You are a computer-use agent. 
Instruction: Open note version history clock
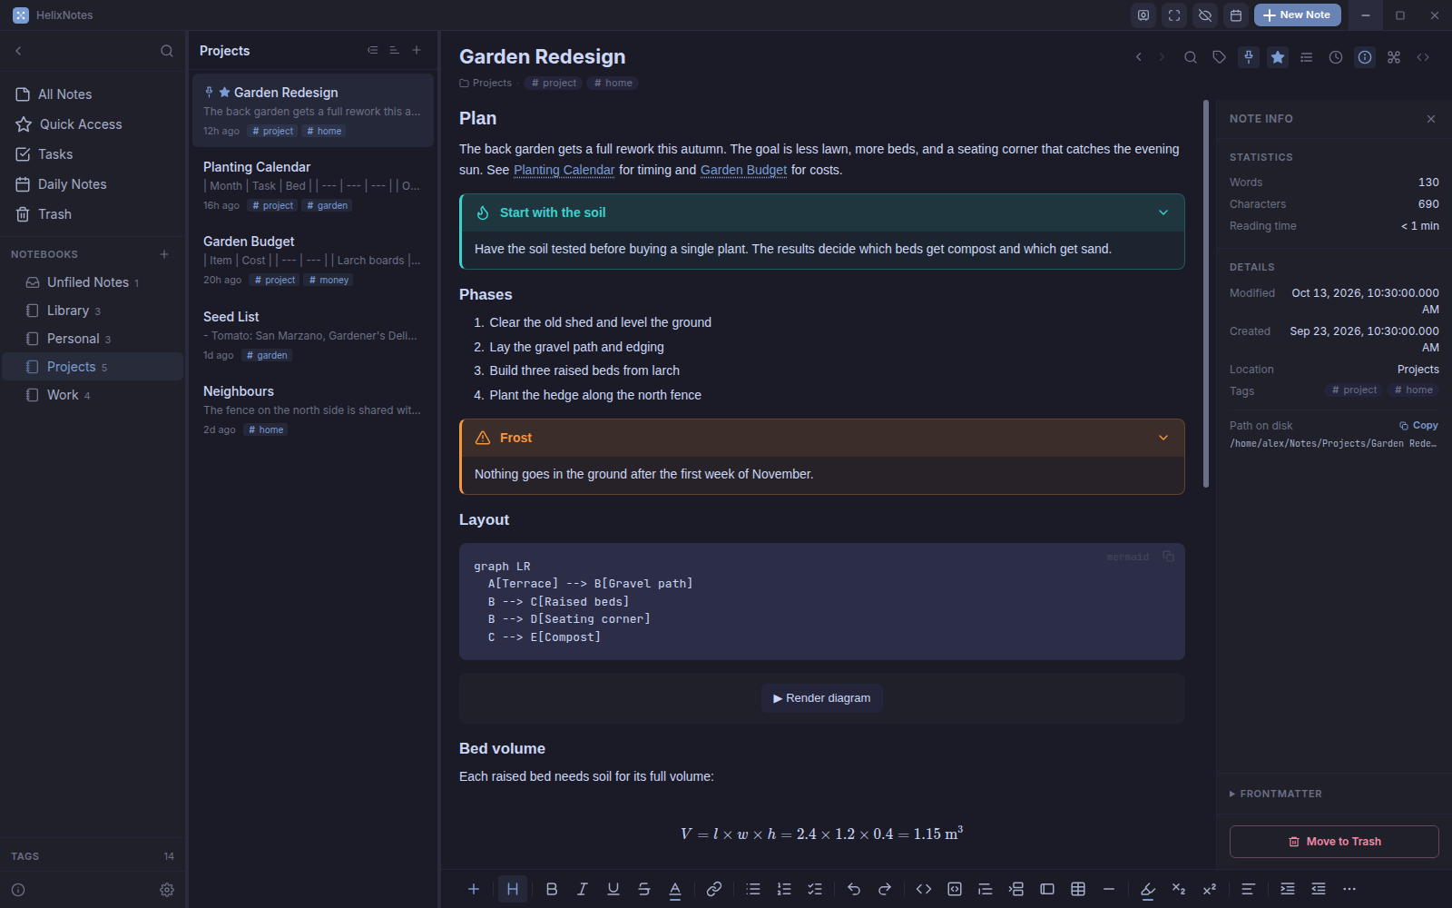(x=1336, y=57)
